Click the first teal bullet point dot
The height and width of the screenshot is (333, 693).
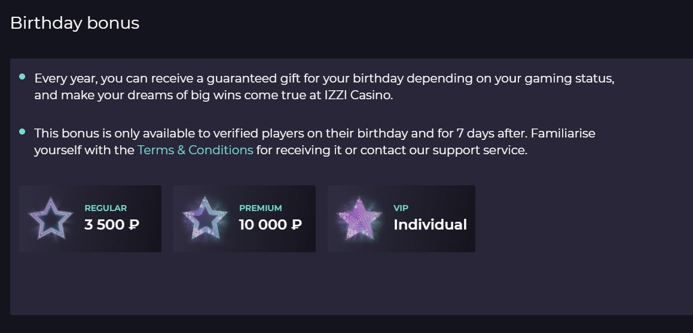point(22,77)
